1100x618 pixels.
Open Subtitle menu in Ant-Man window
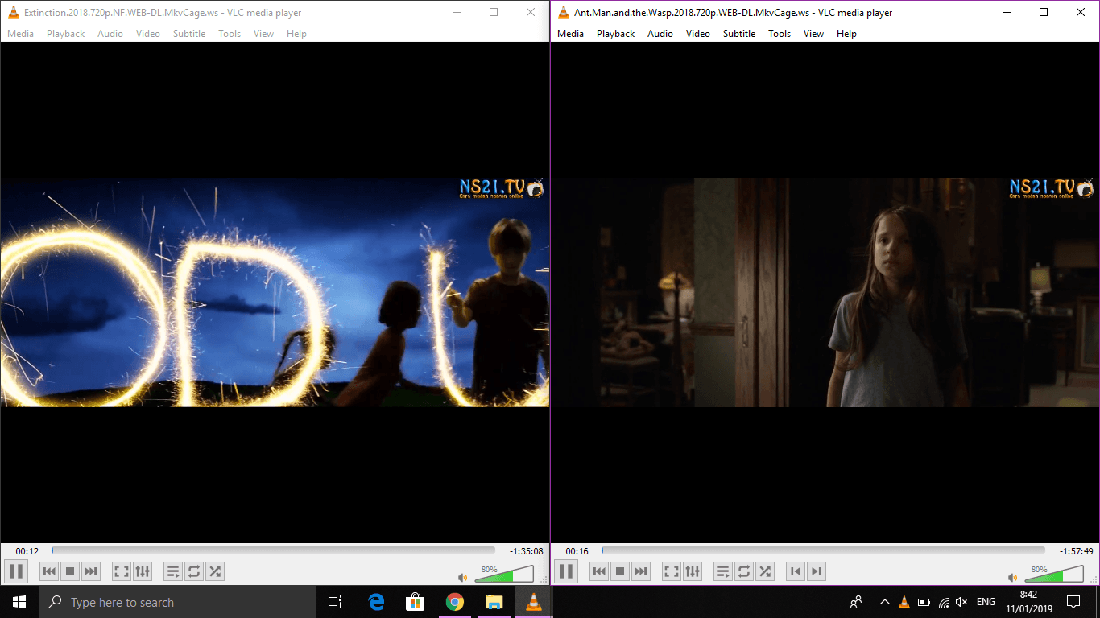739,34
